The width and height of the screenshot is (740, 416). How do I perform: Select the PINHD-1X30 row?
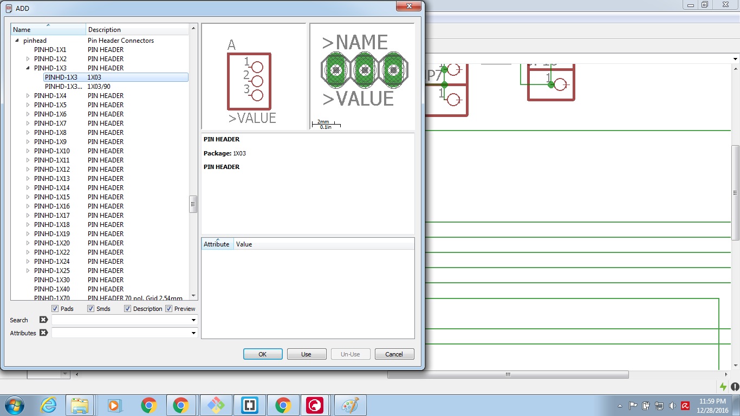[x=100, y=280]
